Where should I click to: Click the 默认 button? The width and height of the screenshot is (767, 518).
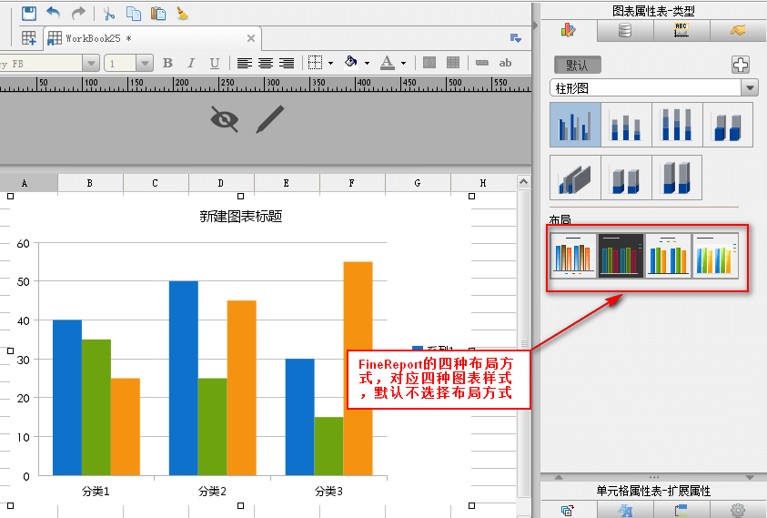577,66
